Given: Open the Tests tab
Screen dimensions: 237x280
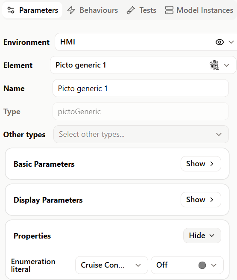Looking at the screenshot, I should tap(141, 10).
